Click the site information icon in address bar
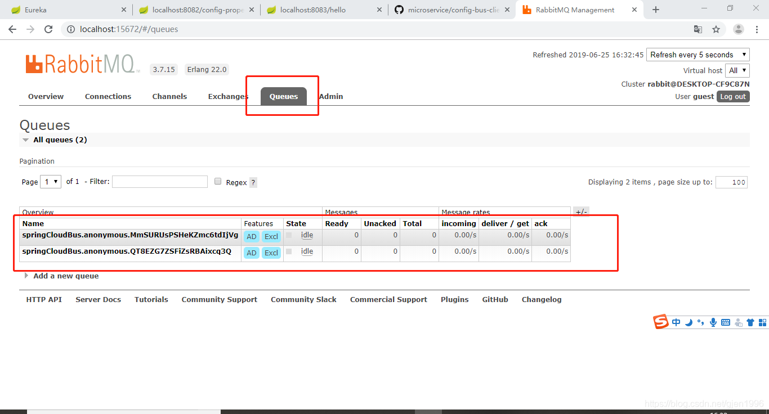The image size is (769, 414). (x=71, y=29)
